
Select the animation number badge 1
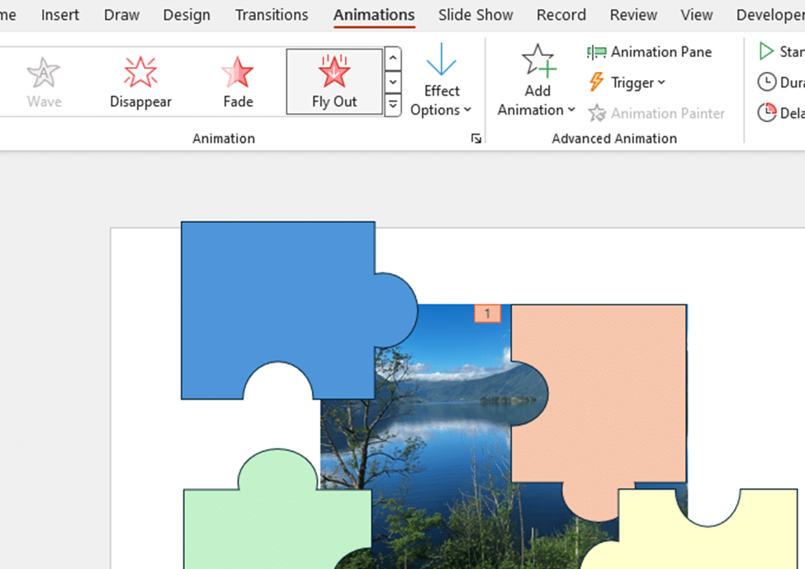488,314
